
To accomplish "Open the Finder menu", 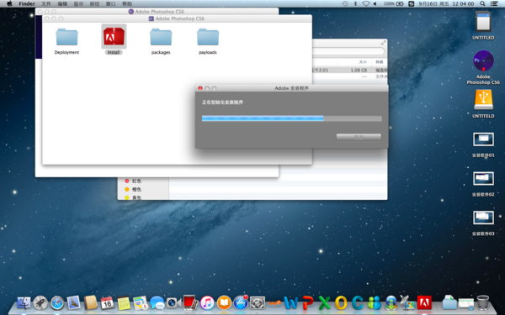I will pyautogui.click(x=27, y=4).
